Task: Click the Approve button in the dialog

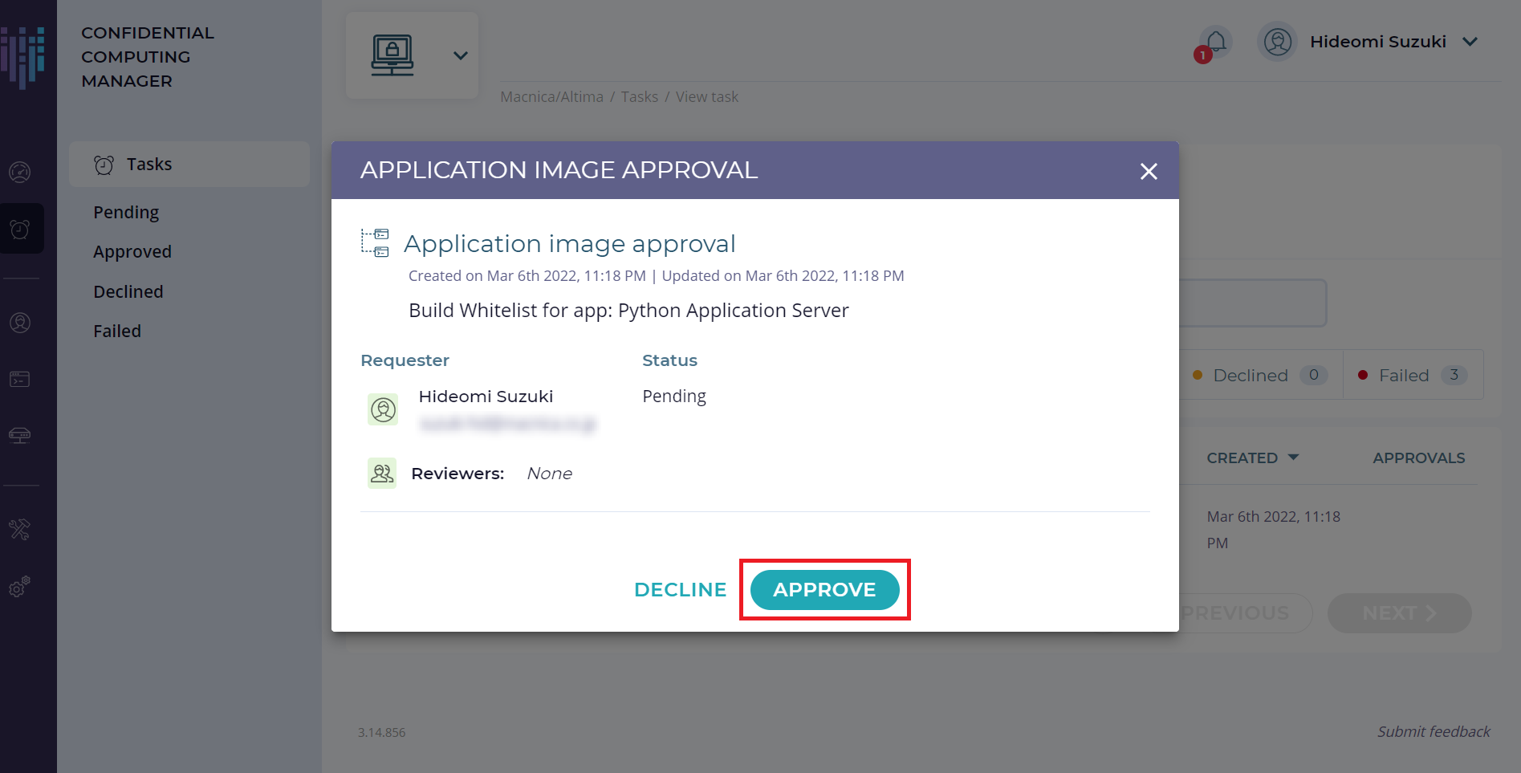Action: [x=824, y=590]
